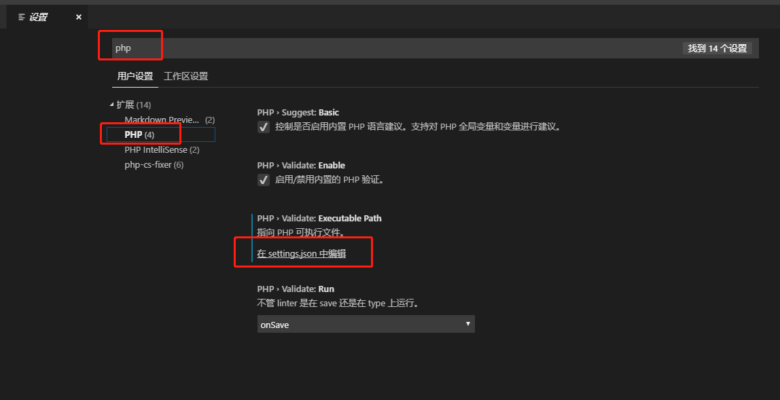Click the onSave dropdown arrow

(468, 324)
